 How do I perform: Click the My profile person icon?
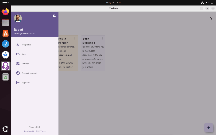pos(18,45)
